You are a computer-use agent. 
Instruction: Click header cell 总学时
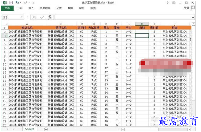coord(82,28)
